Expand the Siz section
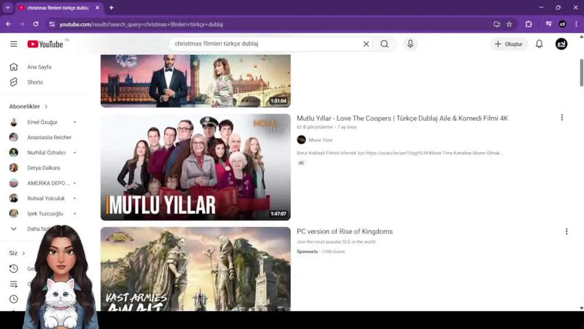 [x=17, y=253]
